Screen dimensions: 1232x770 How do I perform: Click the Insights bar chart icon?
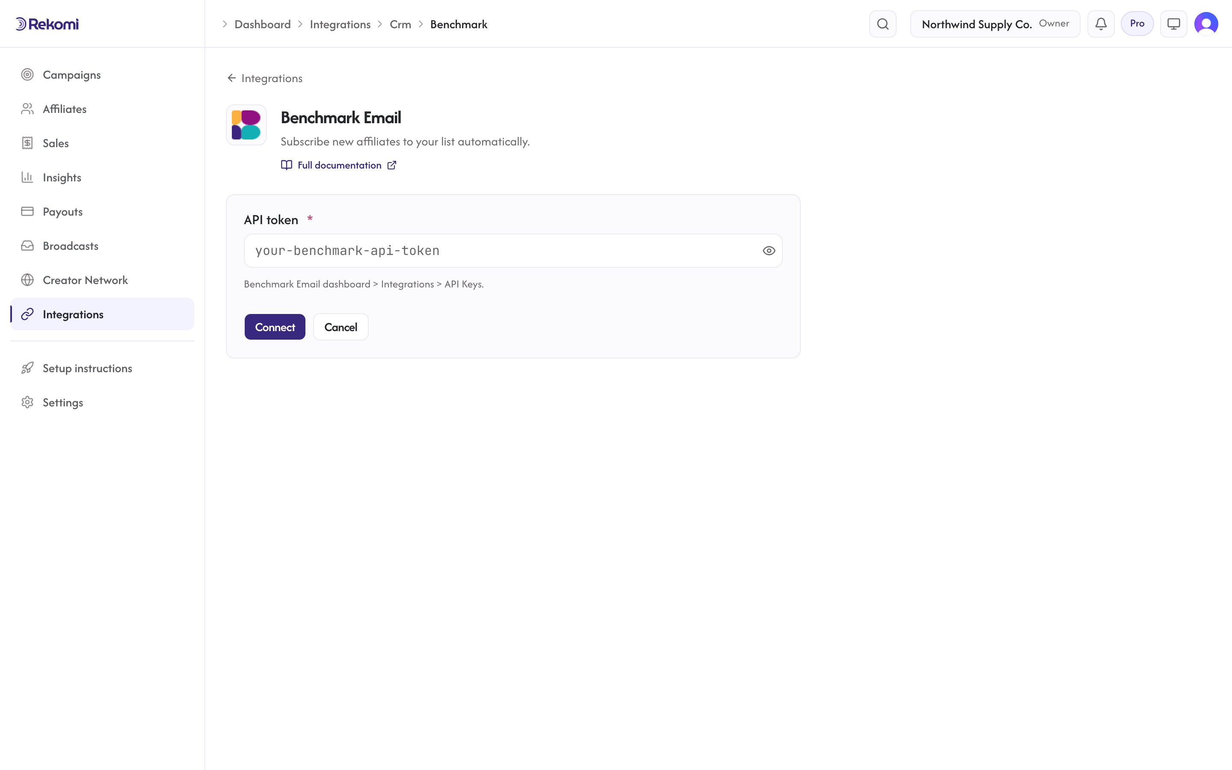click(x=27, y=177)
